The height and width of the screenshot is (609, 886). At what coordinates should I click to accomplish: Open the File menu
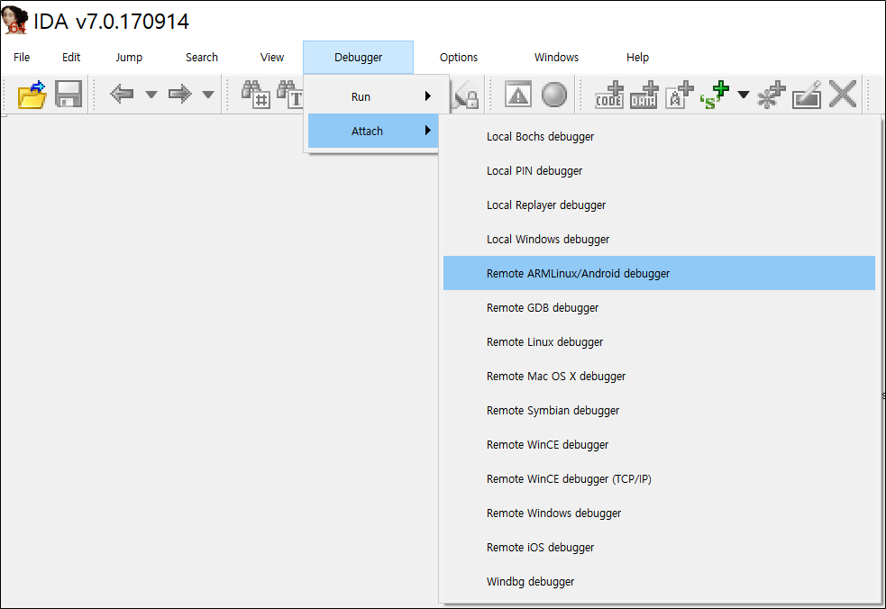coord(22,57)
